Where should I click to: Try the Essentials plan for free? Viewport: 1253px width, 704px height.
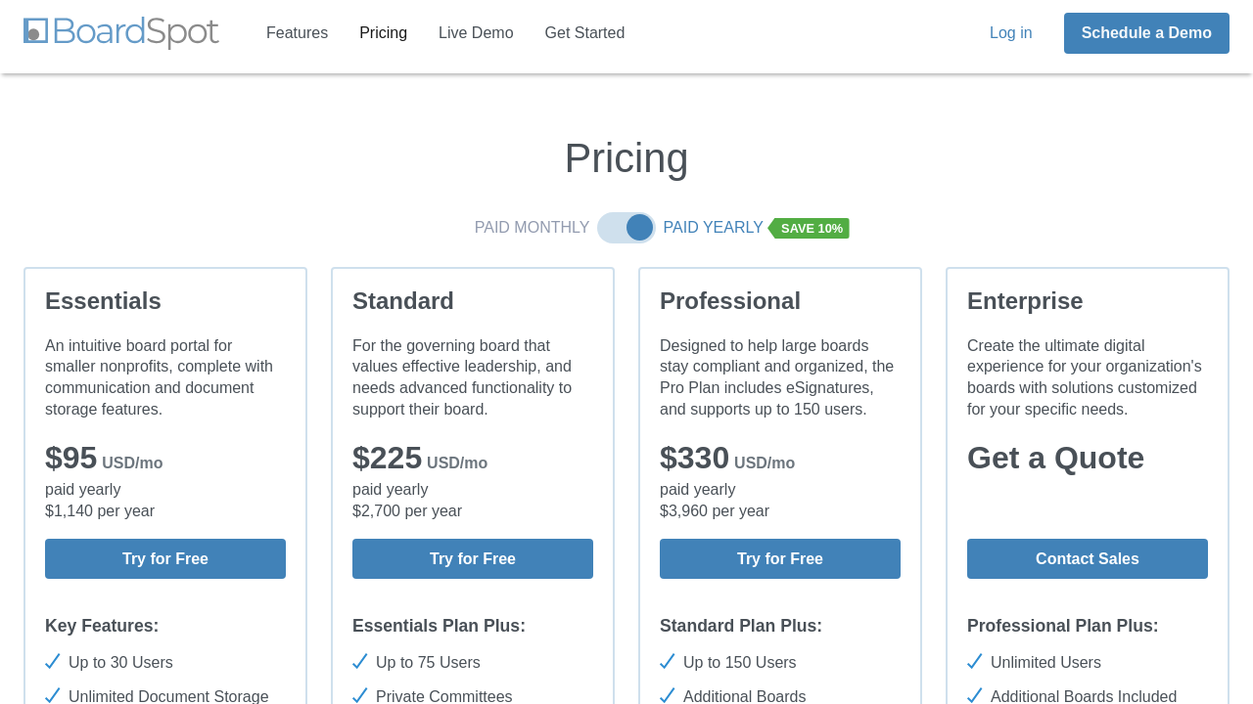click(165, 559)
